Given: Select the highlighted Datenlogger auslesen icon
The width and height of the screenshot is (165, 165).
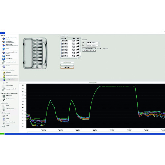Looking at the screenshot, I should (4, 80).
